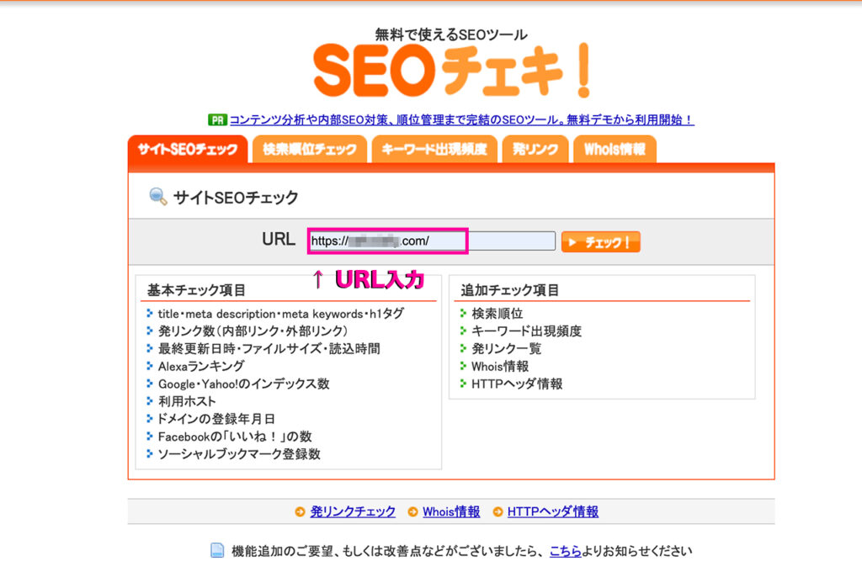
Task: Click the Facebookの「いいね！」の数 item
Action: 235,437
